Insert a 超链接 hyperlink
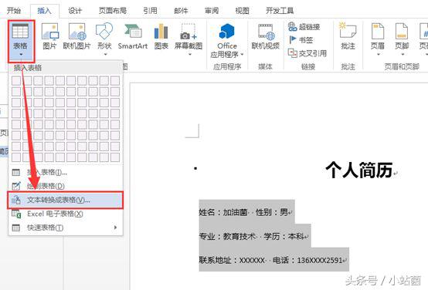This screenshot has width=428, height=290. pyautogui.click(x=304, y=27)
